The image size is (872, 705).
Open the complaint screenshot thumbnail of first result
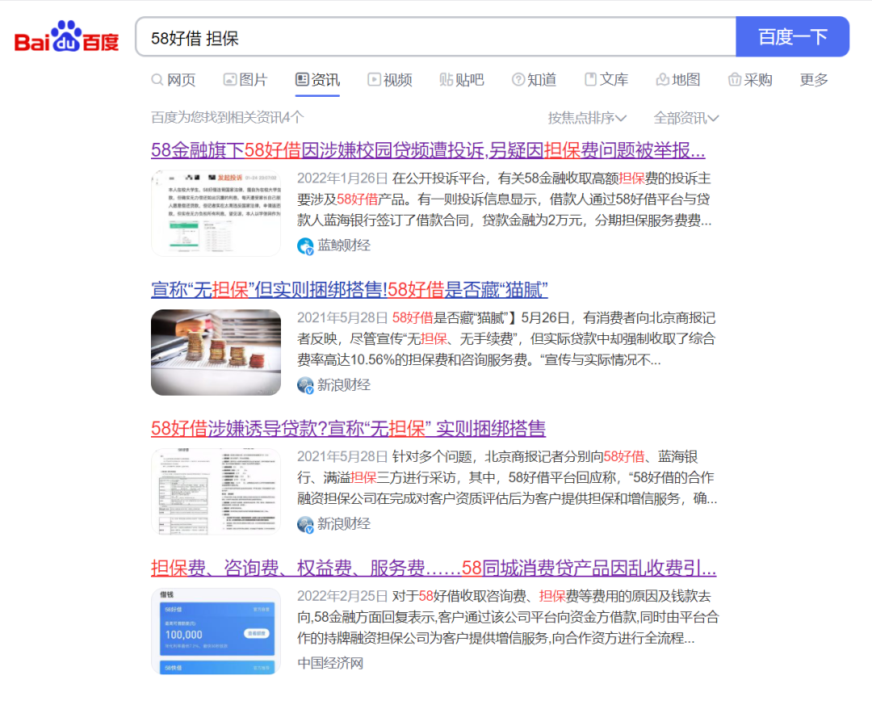click(x=216, y=213)
